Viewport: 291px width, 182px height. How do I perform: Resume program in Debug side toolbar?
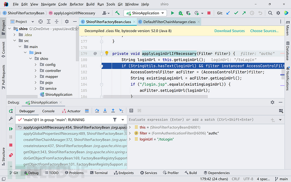11,129
